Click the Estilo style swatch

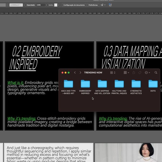click(56, 5)
